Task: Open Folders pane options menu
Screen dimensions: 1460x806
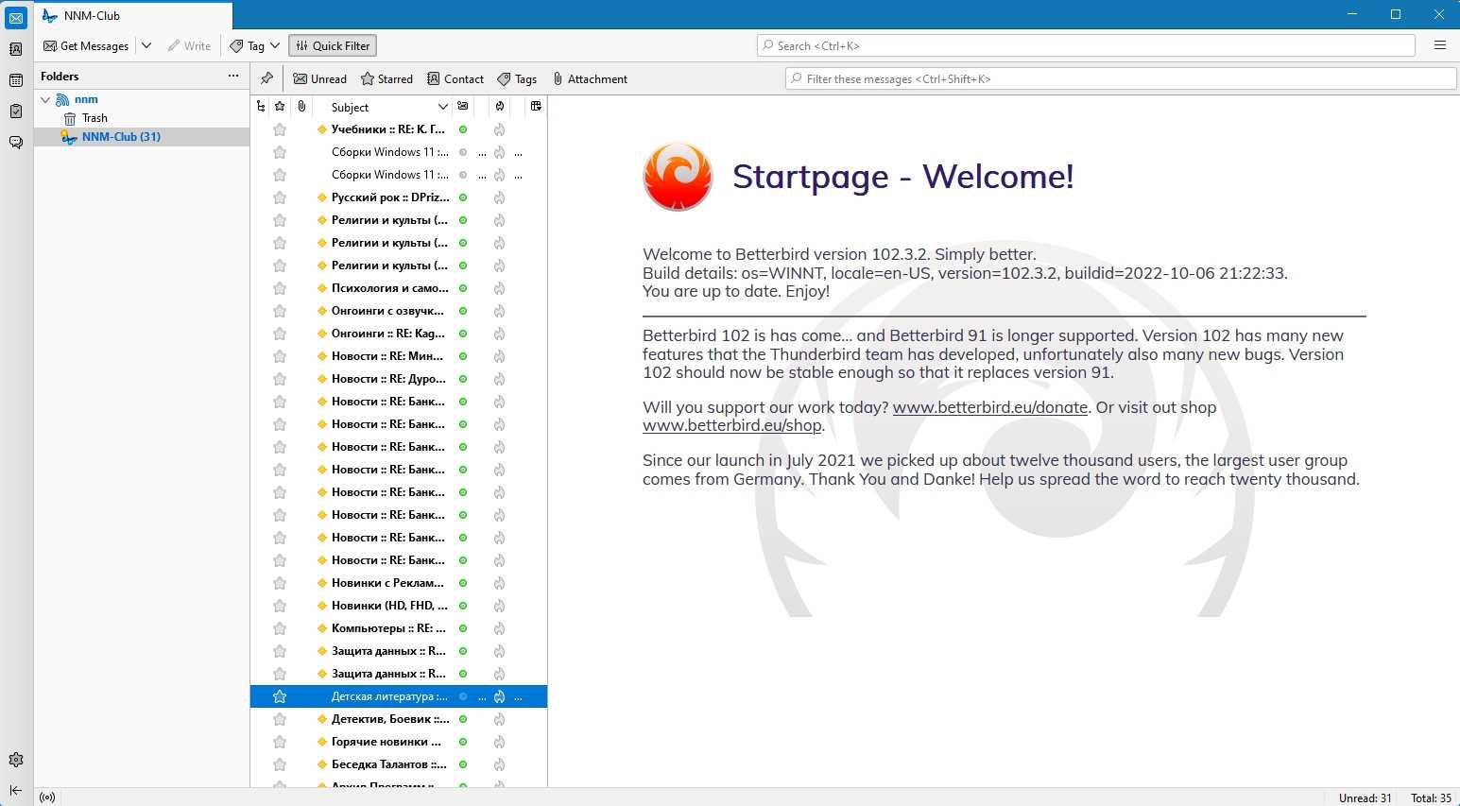Action: tap(233, 76)
